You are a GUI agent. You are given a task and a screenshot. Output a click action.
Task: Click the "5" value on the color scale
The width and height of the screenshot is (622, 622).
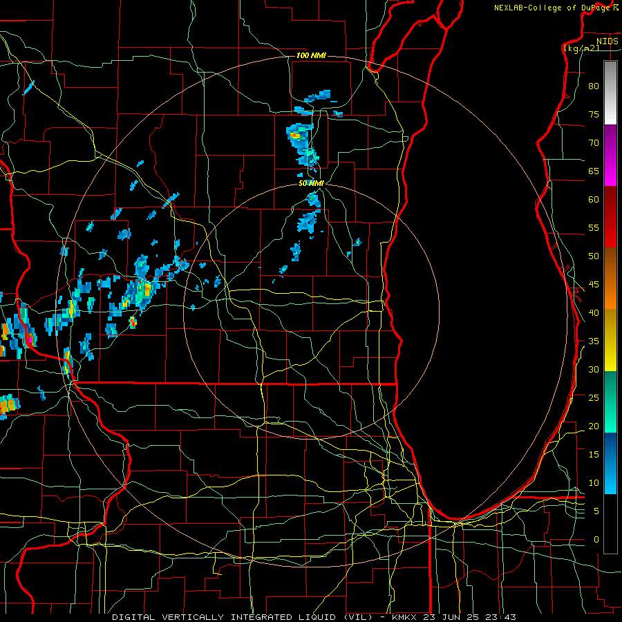596,511
